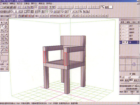Image resolution: width=140 pixels, height=105 pixels.
Task: Click the third triangle ruler icon
Action: click(x=88, y=11)
